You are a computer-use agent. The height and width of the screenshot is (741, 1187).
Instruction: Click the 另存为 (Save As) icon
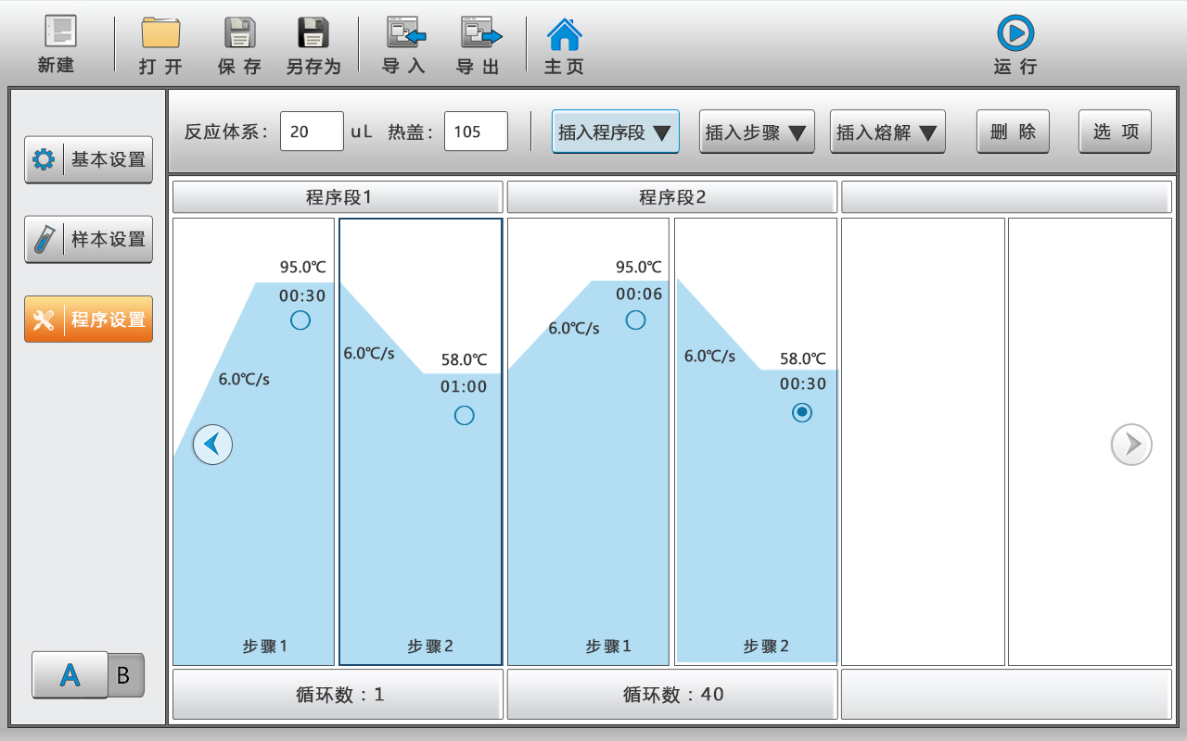click(313, 42)
